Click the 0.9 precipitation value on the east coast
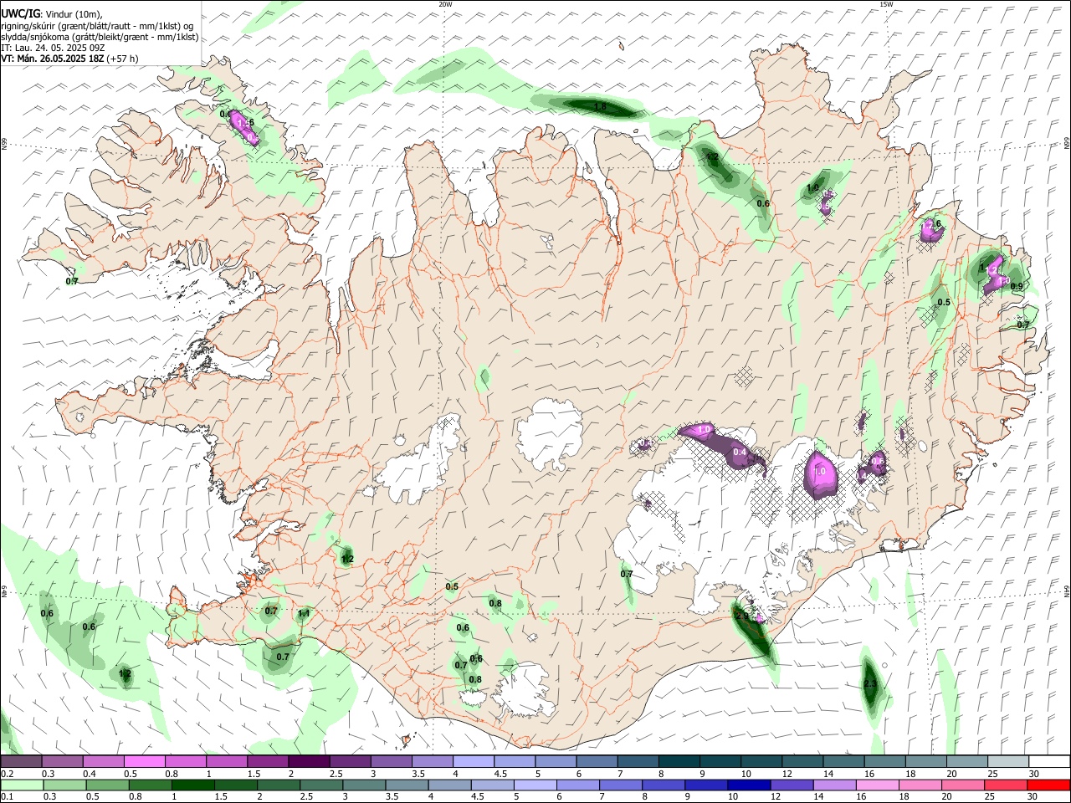 pyautogui.click(x=1017, y=286)
